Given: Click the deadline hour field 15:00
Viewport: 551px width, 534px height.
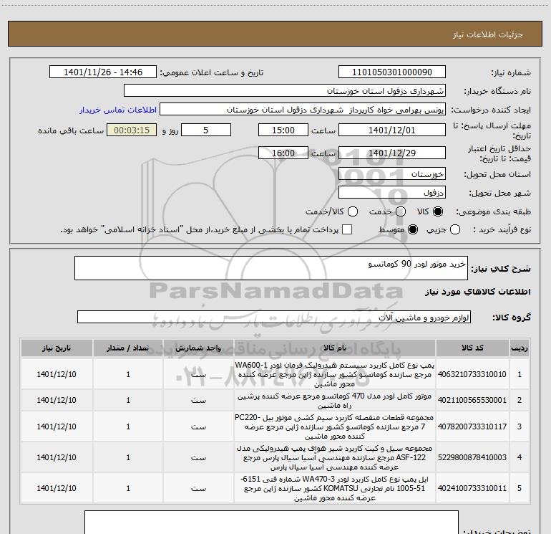Looking at the screenshot, I should (x=283, y=130).
